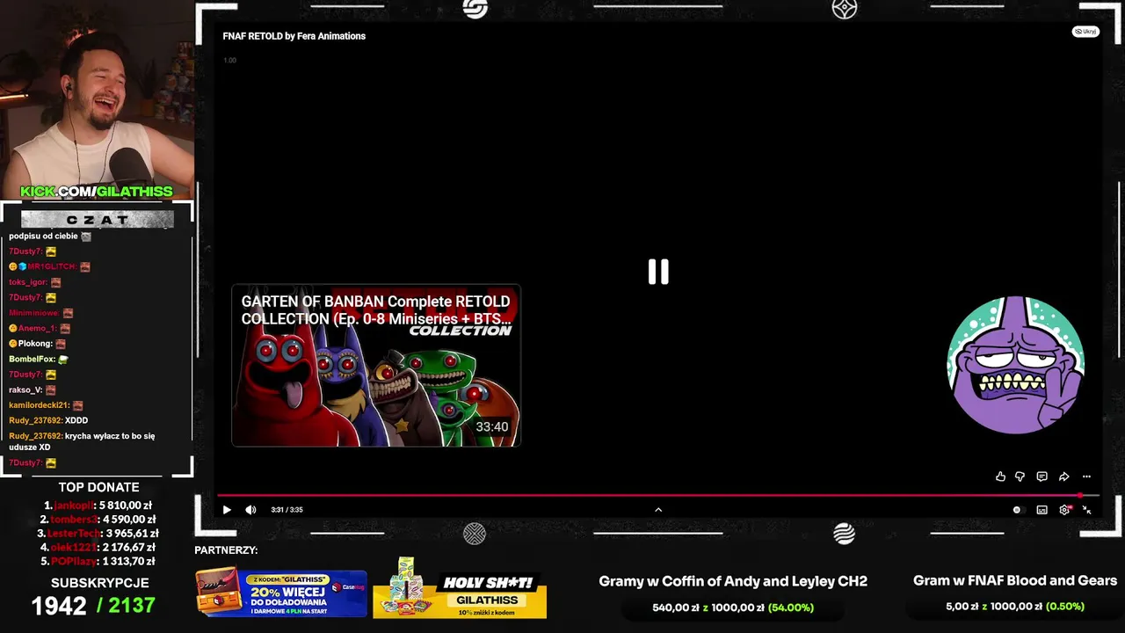Exit fullscreen with the collapse arrows icon
This screenshot has height=633, width=1125.
1087,510
